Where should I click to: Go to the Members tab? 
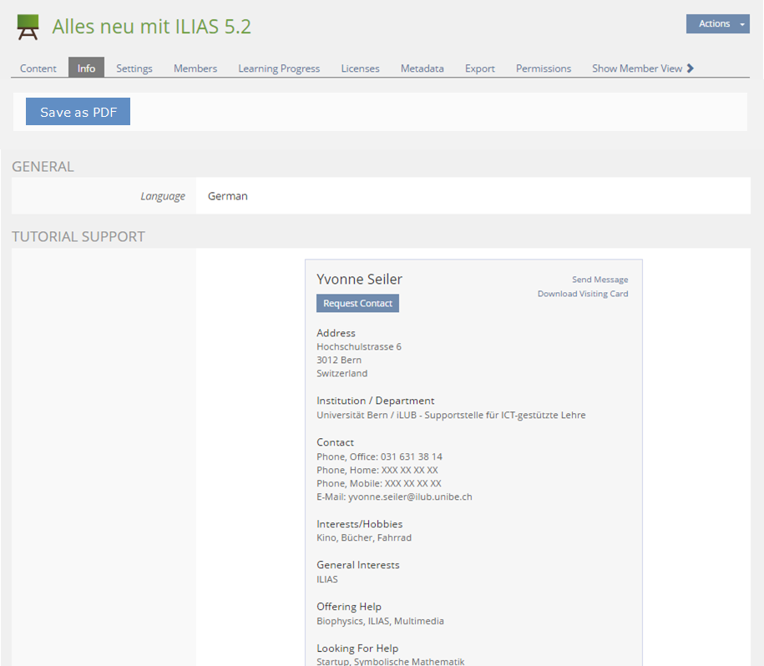[195, 68]
